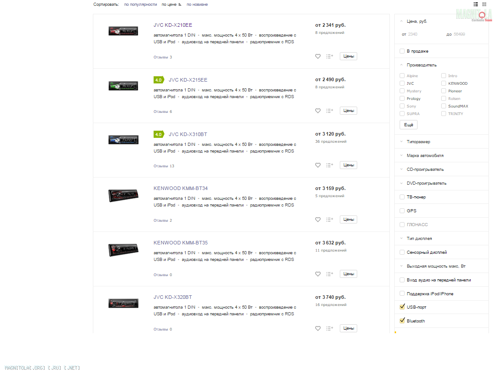The width and height of the screenshot is (501, 372).
Task: Sort results по новизне
Action: (x=197, y=4)
